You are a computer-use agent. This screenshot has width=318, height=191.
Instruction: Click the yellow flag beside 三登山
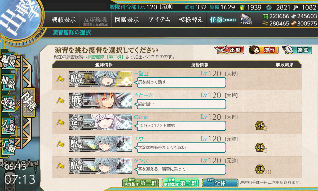pos(60,79)
